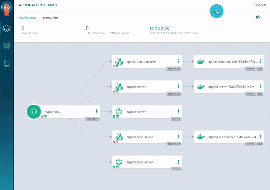Click the argocd-repo-server pod Docker icon
Image resolution: width=270 pixels, height=190 pixels.
(x=201, y=137)
